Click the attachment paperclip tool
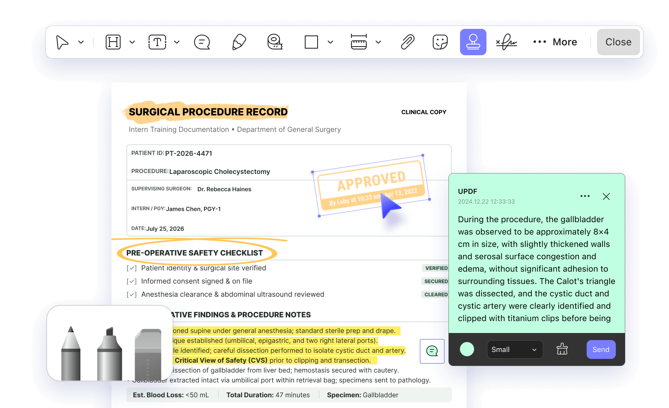Viewport: 669px width, 408px height. 408,42
